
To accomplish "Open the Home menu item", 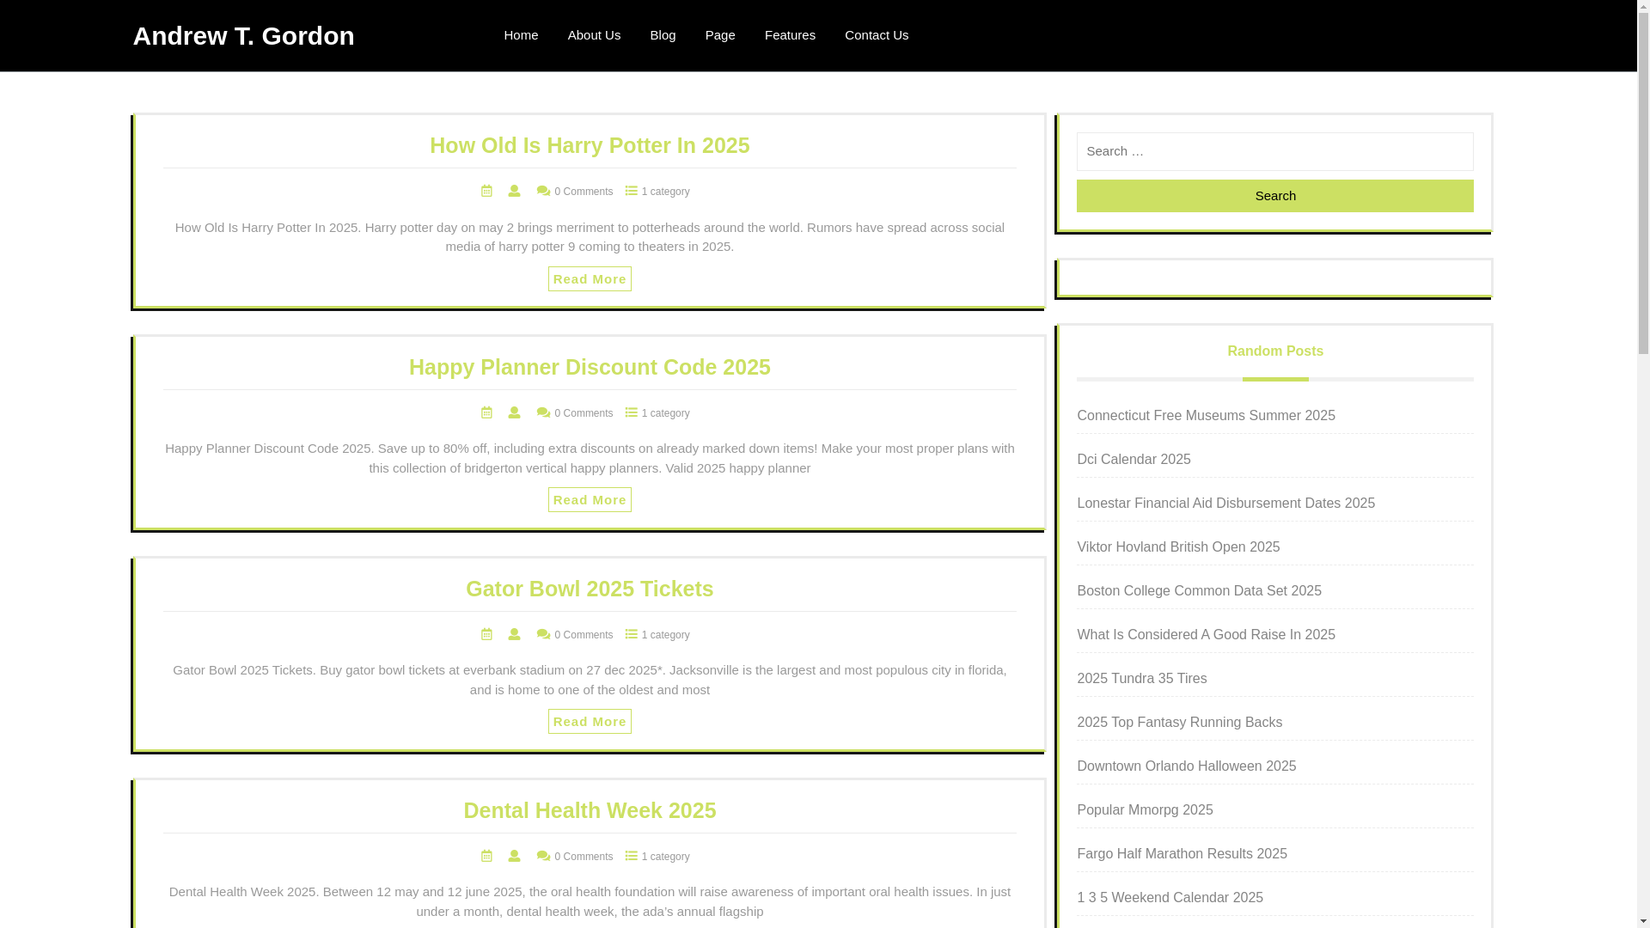I will click(x=521, y=35).
